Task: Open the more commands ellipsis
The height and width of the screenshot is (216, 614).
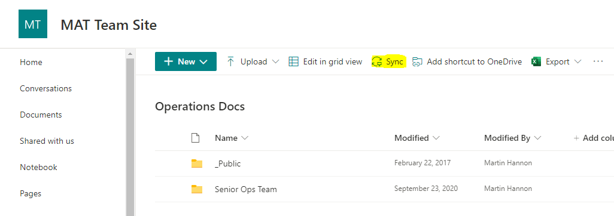Action: coord(598,61)
